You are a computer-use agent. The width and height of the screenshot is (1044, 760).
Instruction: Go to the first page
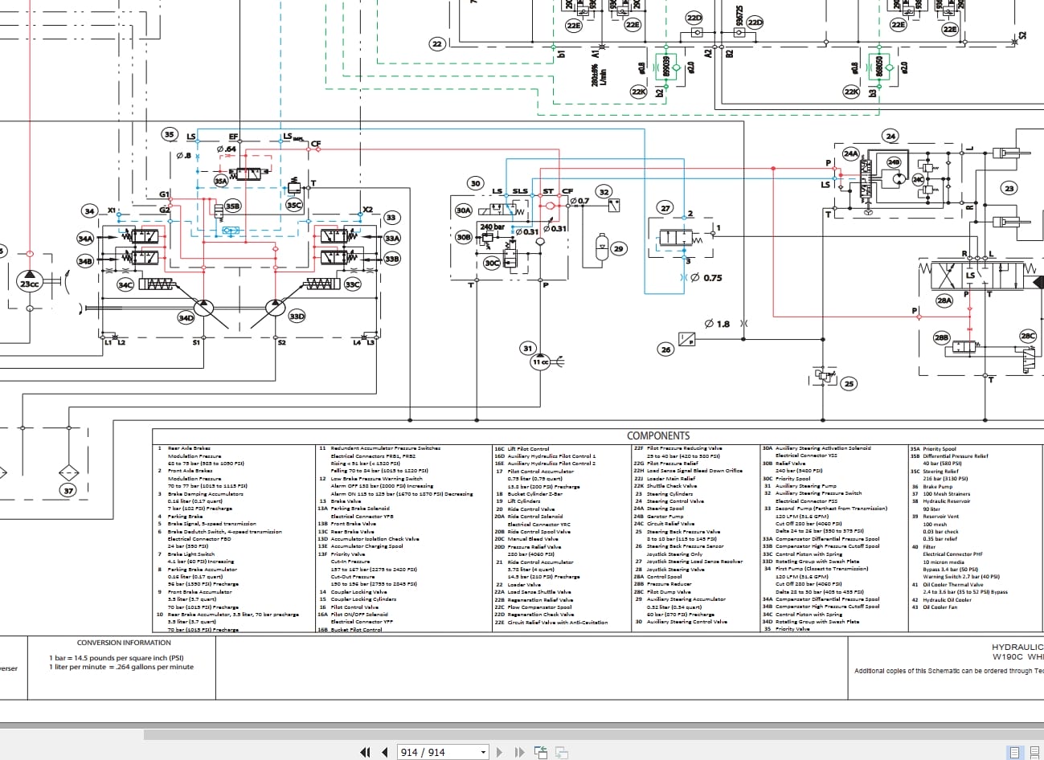[x=365, y=752]
